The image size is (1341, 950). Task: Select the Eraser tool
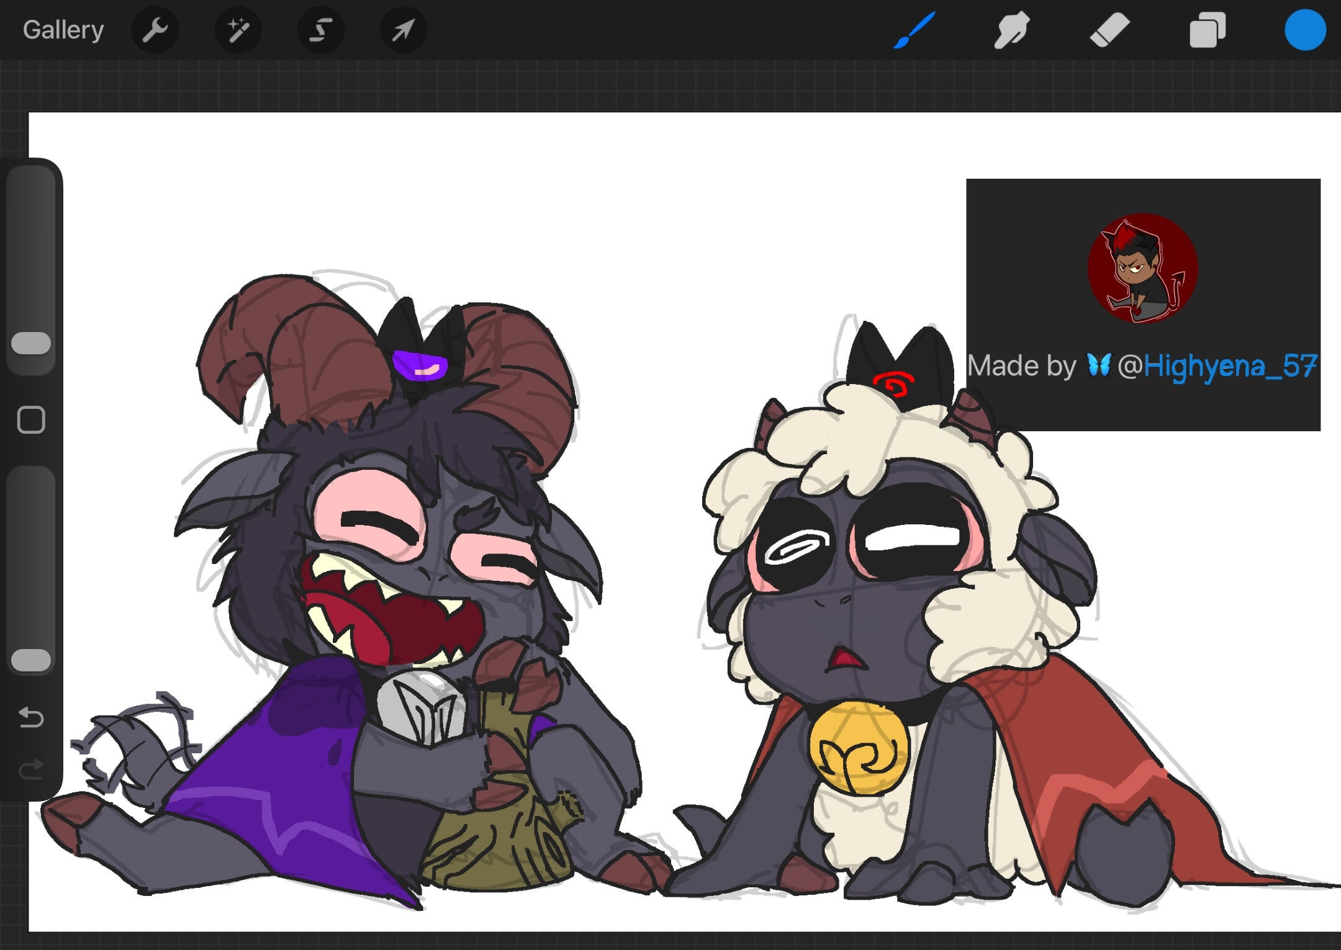(x=1109, y=30)
